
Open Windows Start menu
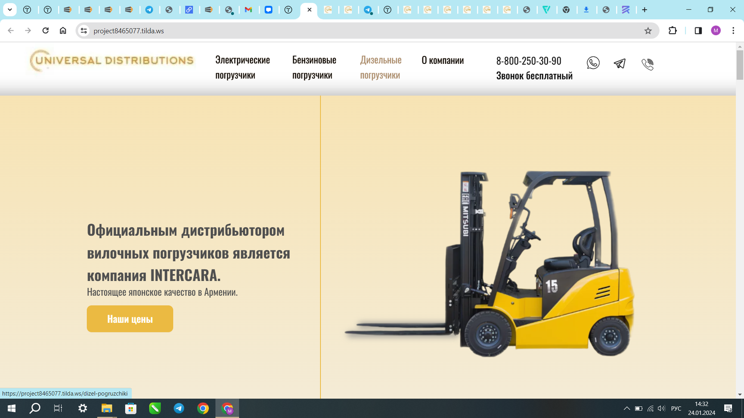(11, 409)
